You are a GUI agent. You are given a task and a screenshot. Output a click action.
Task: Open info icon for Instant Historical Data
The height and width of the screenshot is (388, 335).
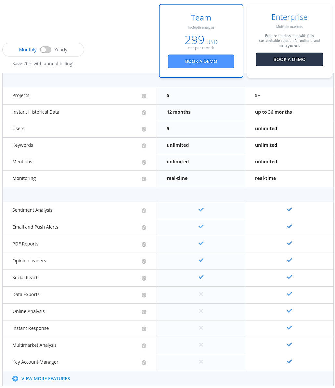click(144, 113)
